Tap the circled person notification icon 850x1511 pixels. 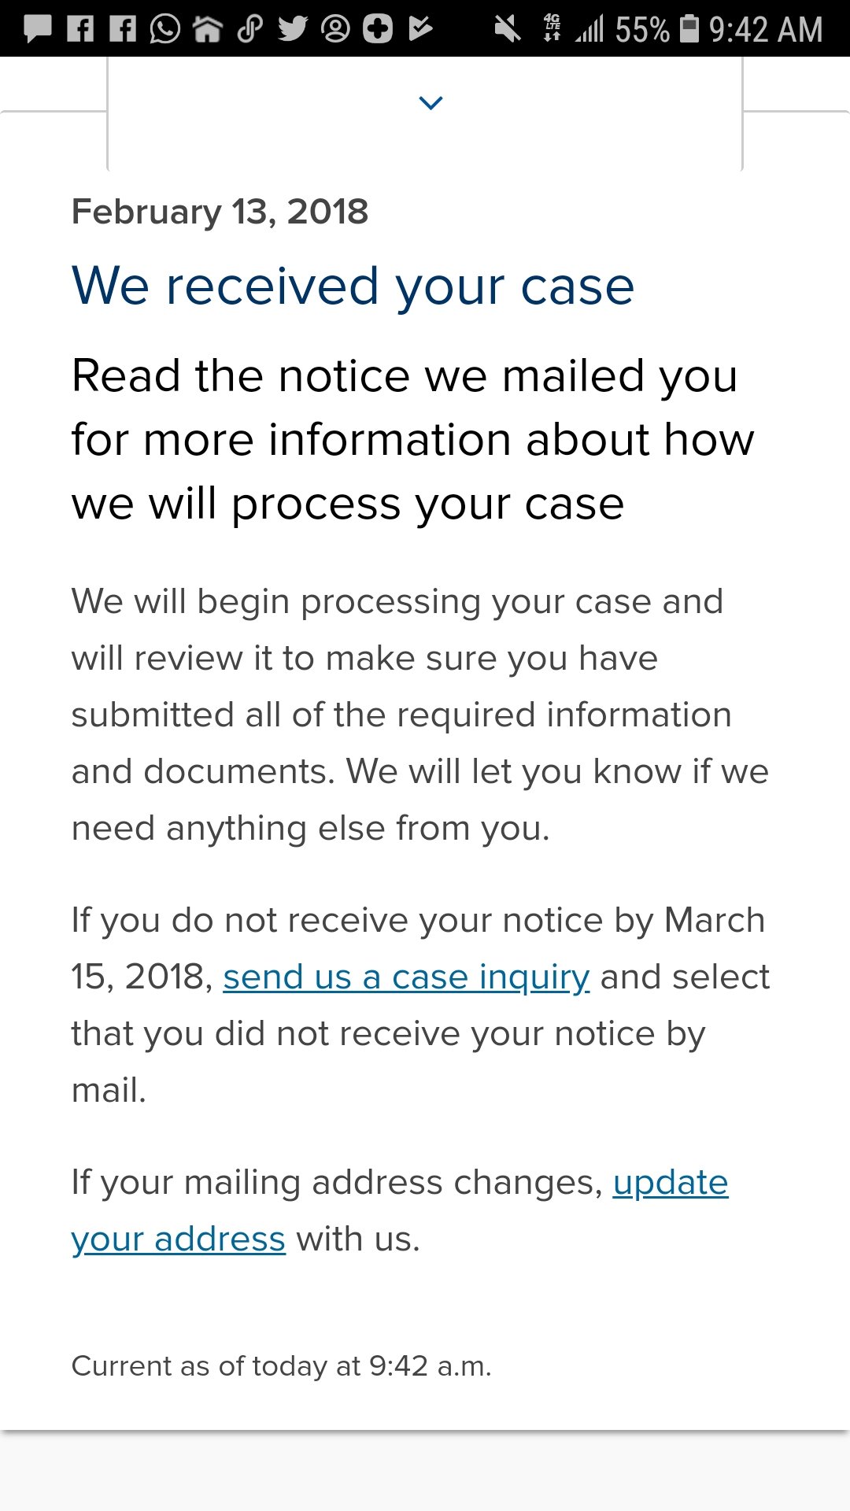[x=335, y=29]
